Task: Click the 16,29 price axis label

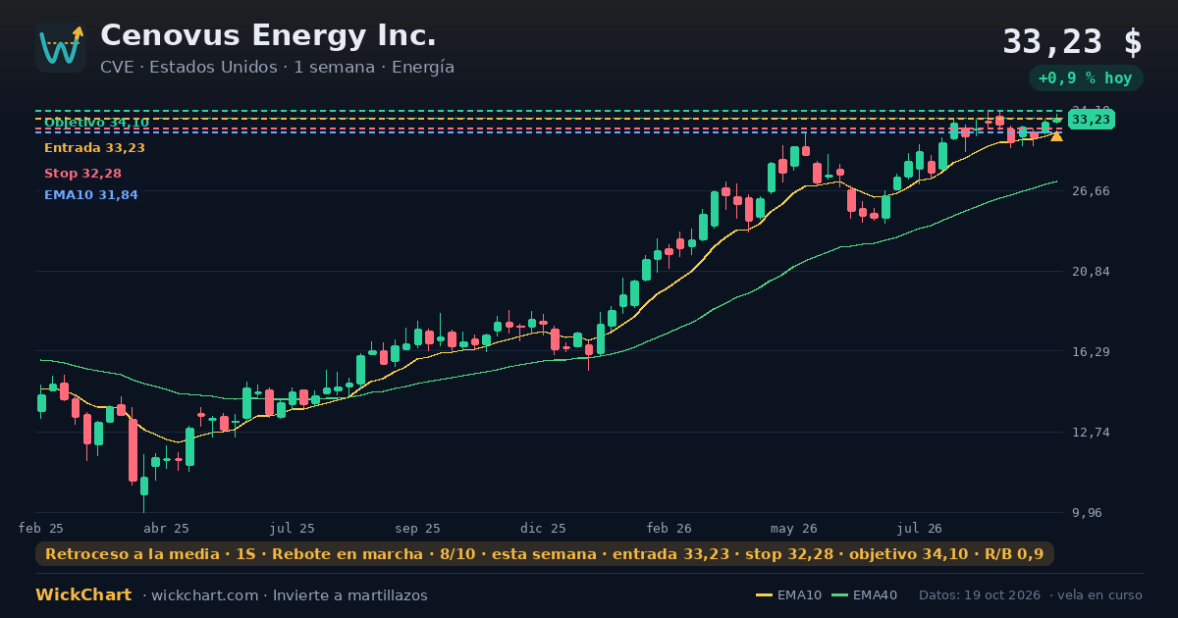Action: 1091,352
